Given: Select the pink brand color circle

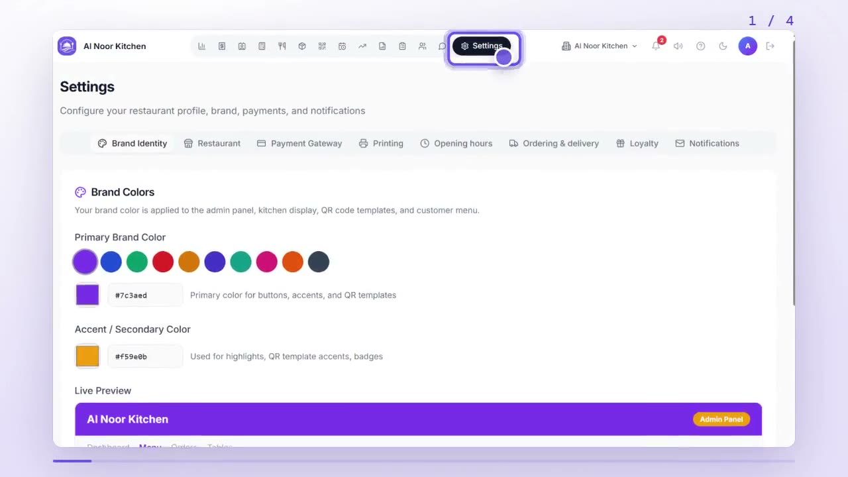Looking at the screenshot, I should [267, 262].
